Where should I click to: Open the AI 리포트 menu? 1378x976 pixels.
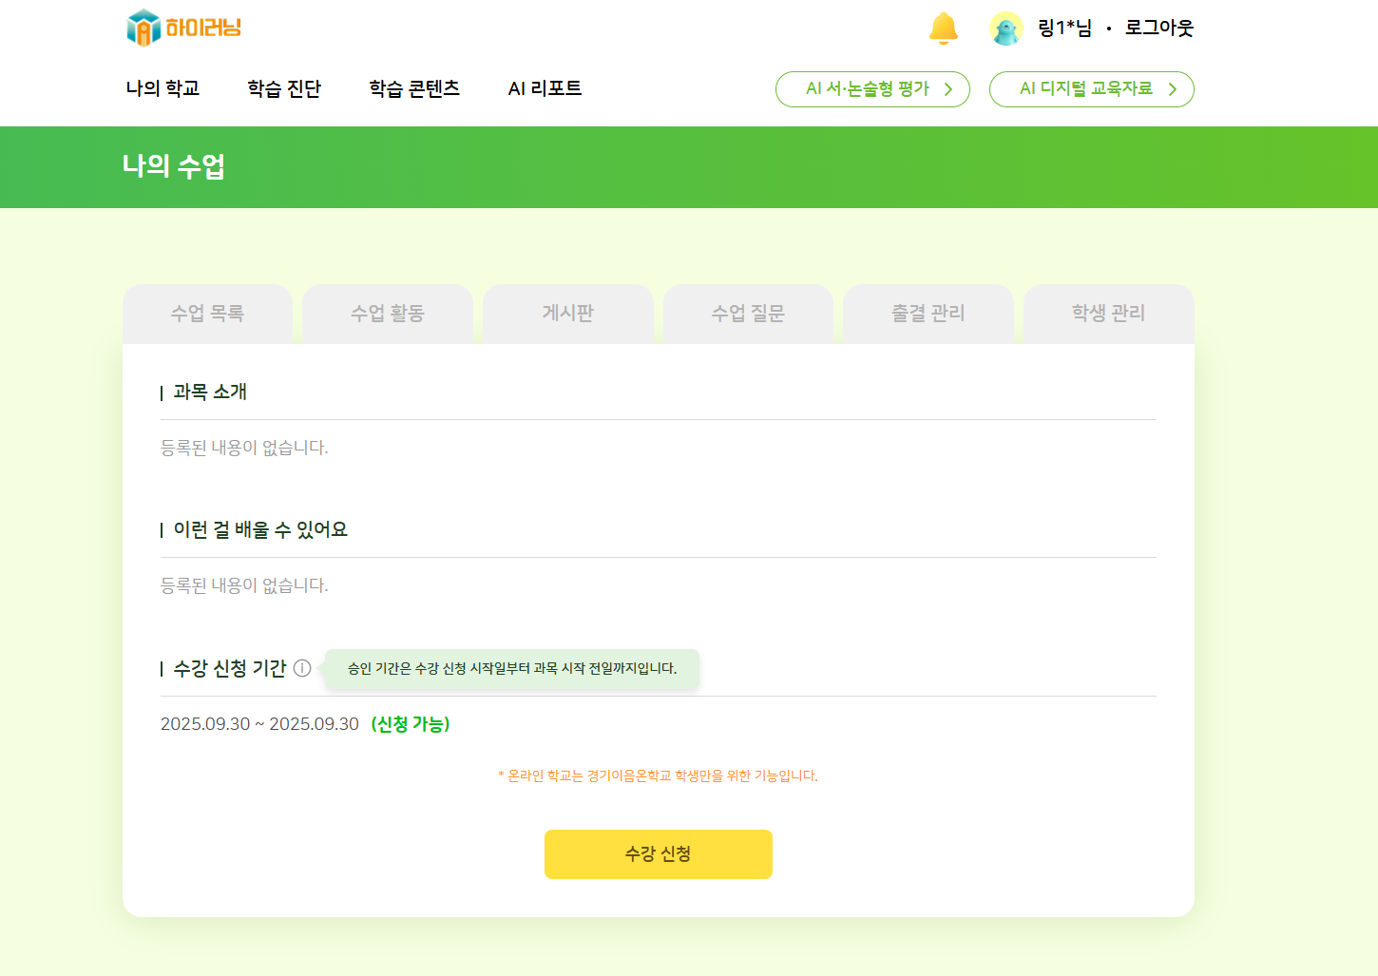[x=545, y=88]
